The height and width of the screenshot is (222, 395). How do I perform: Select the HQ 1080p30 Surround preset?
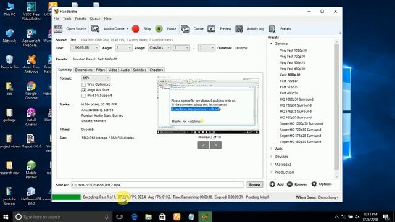296,99
